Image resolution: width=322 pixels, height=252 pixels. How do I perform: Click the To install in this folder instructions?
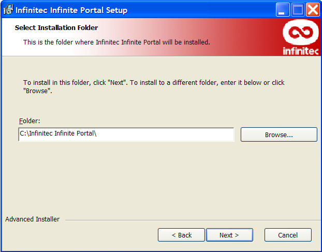coord(154,86)
